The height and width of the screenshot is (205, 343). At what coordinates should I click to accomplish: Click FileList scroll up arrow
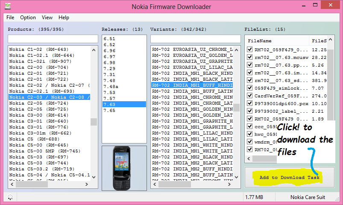pyautogui.click(x=330, y=40)
